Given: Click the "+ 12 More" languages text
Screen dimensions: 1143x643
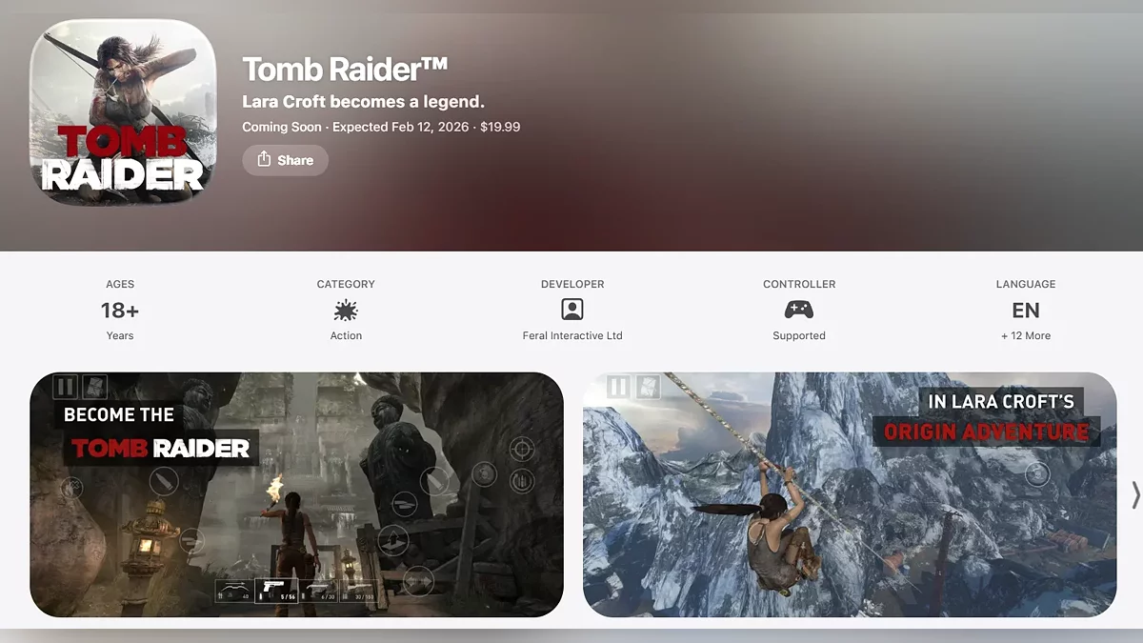Looking at the screenshot, I should coord(1026,335).
